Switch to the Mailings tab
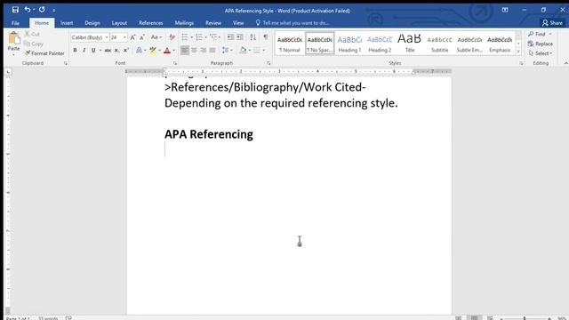The image size is (569, 320). point(184,23)
